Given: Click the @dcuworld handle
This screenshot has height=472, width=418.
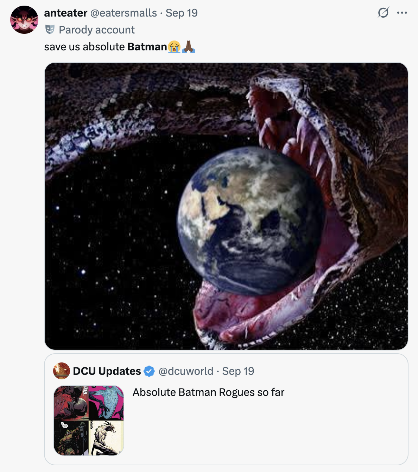Looking at the screenshot, I should (x=186, y=371).
